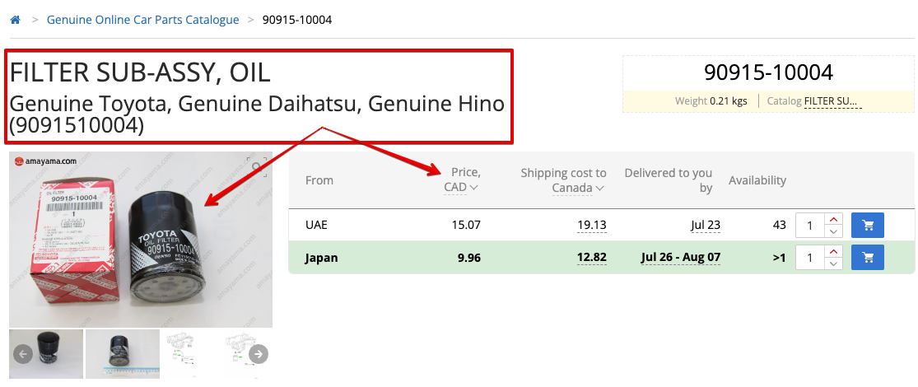Go to previous thumbnail with left arrow
This screenshot has height=387, width=918.
click(23, 354)
